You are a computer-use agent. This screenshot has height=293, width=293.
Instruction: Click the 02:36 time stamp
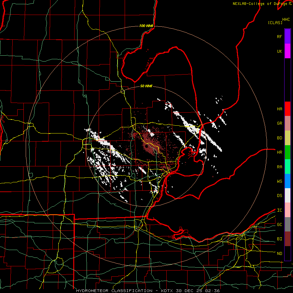pyautogui.click(x=212, y=291)
